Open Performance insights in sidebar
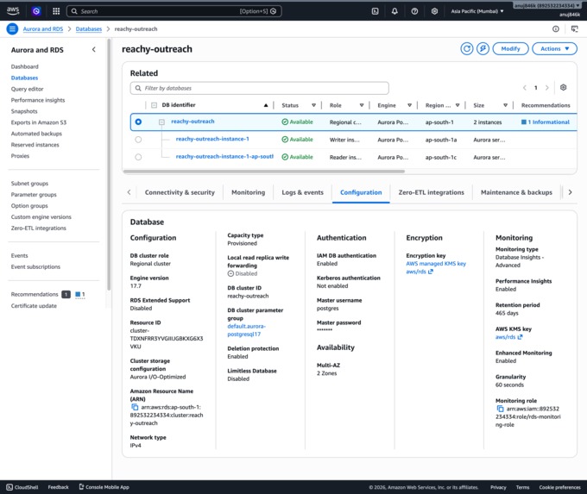The image size is (587, 494). click(x=38, y=100)
